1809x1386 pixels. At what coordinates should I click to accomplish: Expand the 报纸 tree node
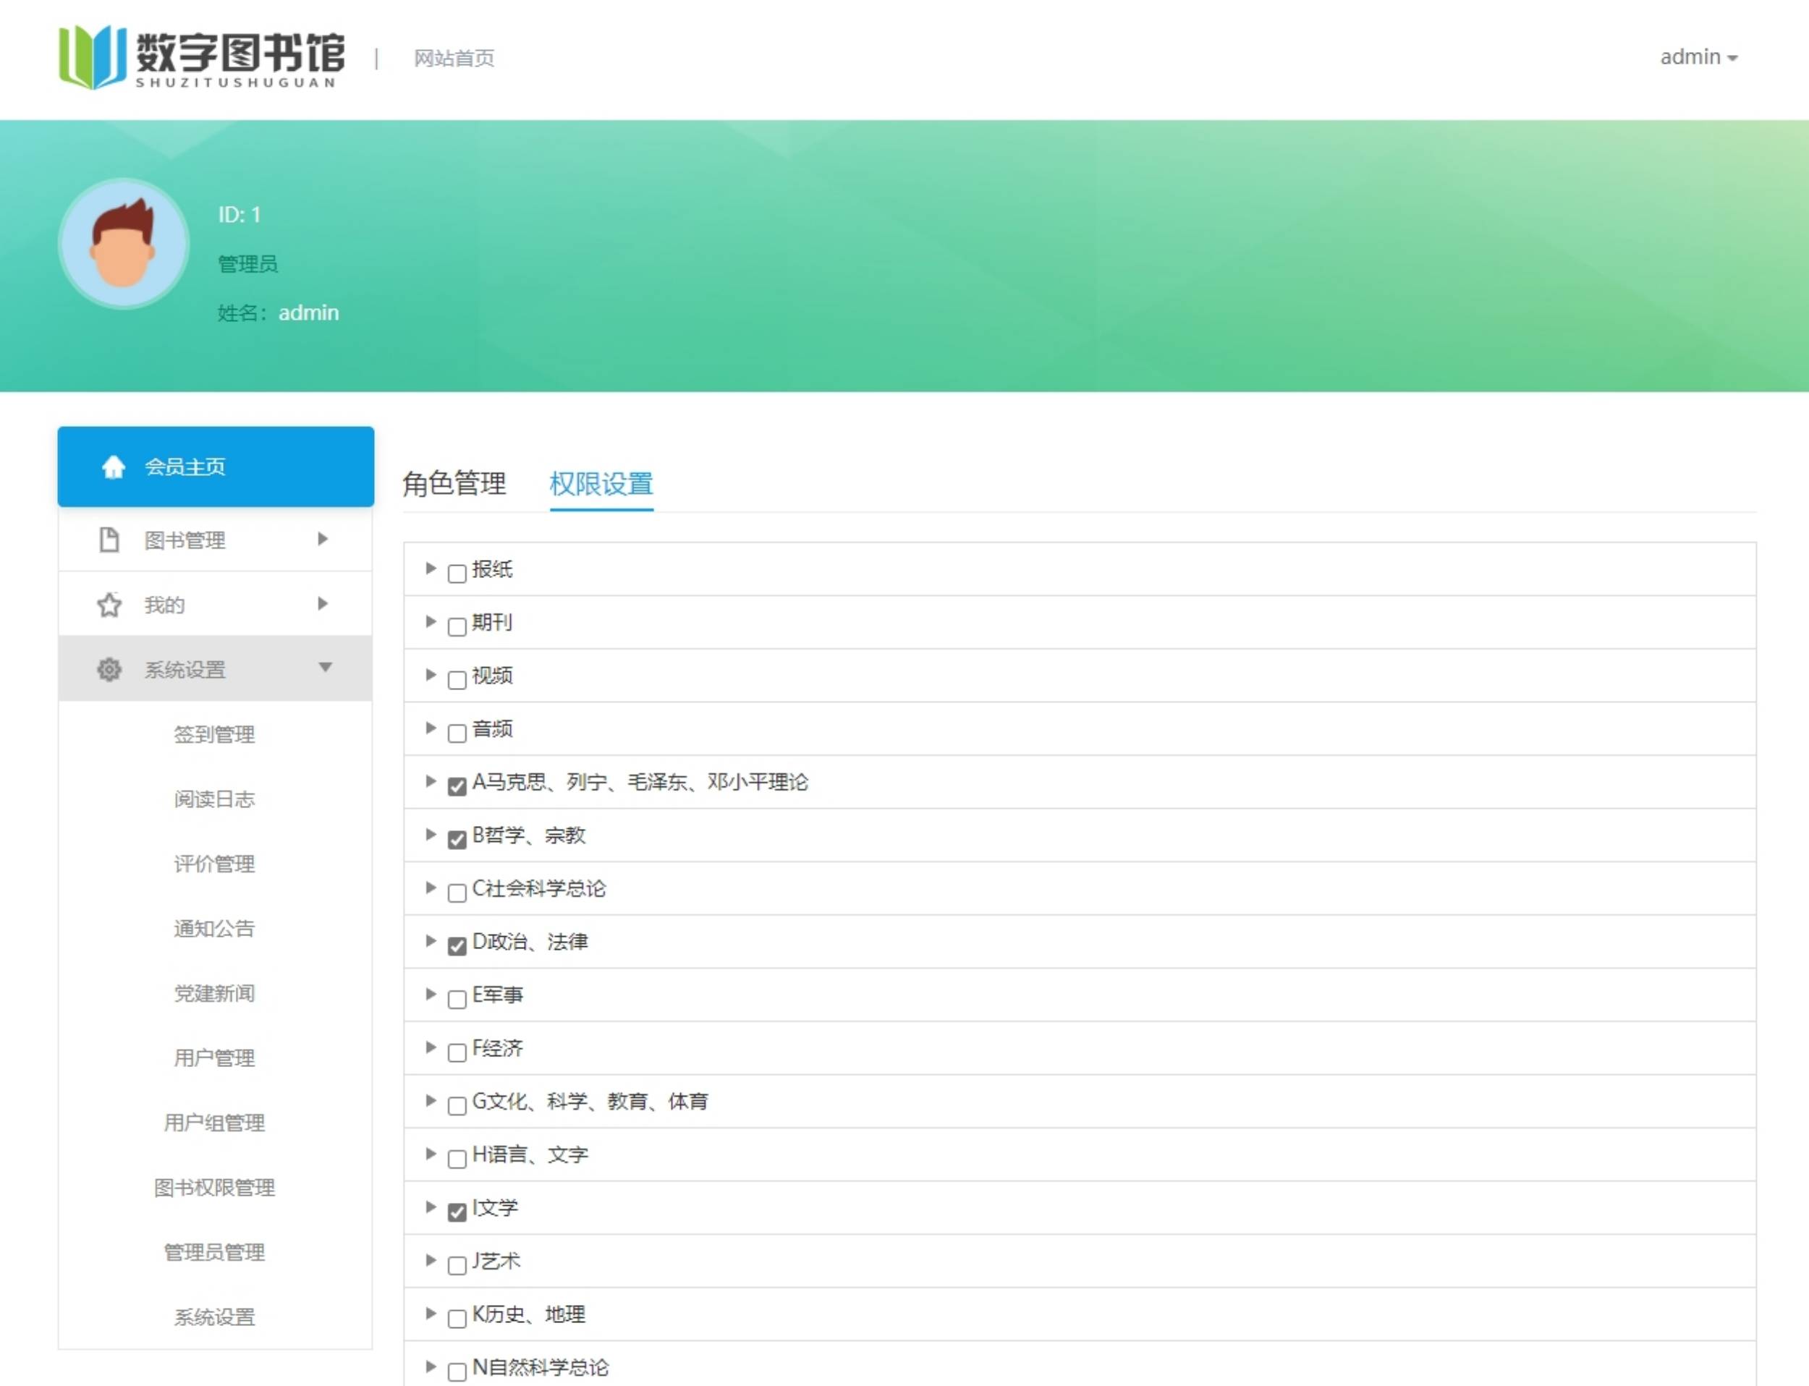[x=430, y=569]
